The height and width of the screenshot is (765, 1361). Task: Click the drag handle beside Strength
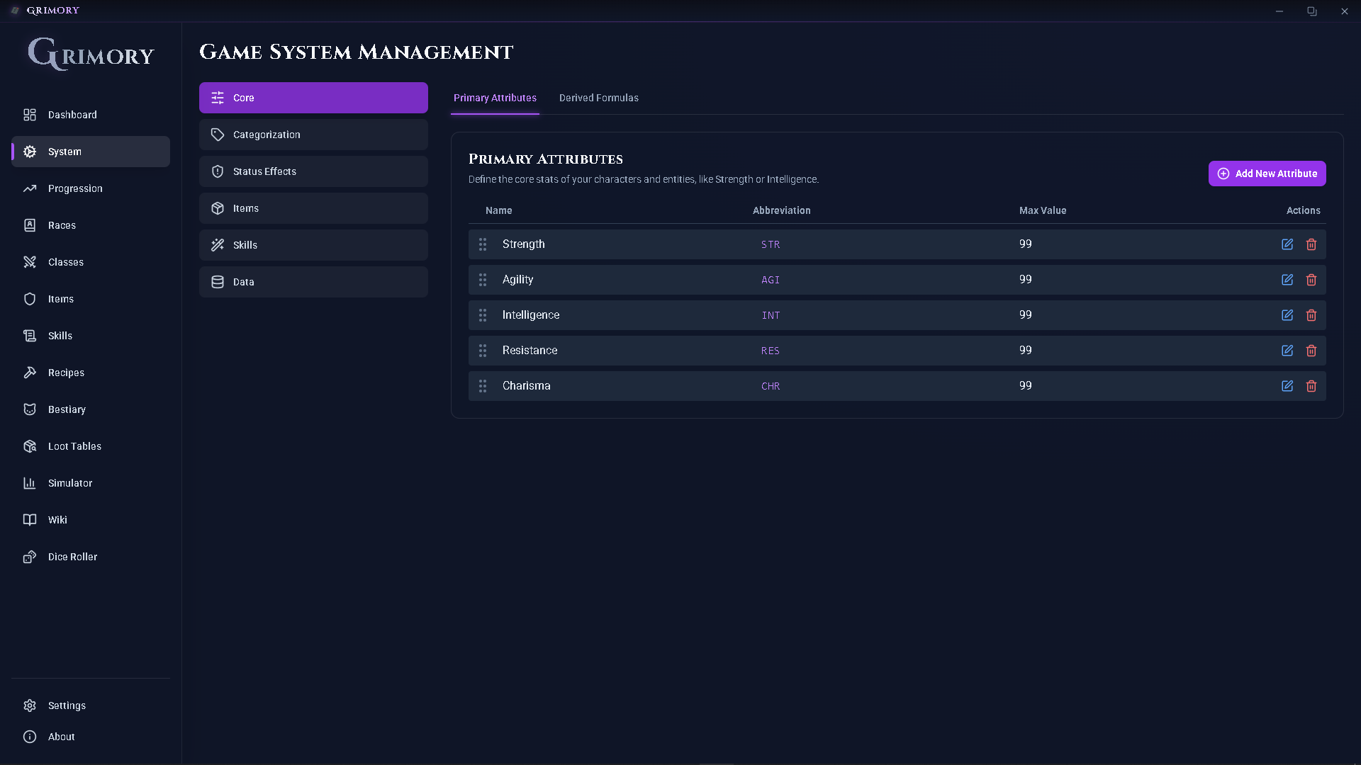[483, 244]
